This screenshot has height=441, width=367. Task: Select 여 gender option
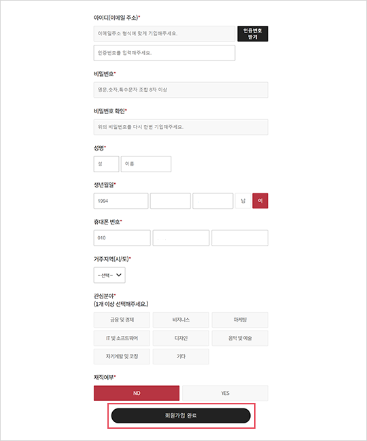(260, 201)
